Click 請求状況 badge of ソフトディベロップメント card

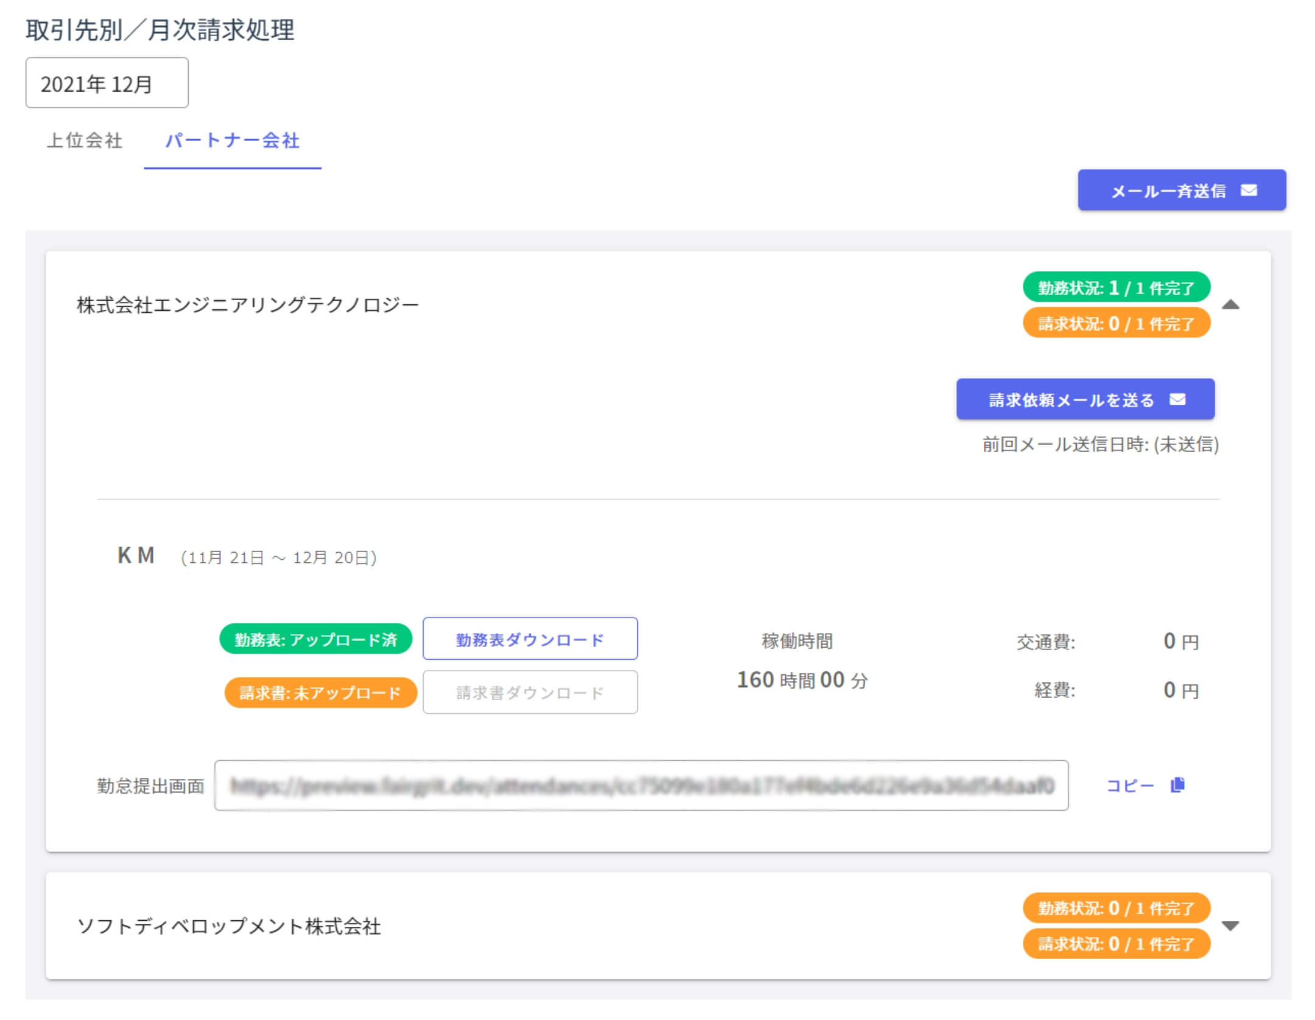click(1116, 944)
